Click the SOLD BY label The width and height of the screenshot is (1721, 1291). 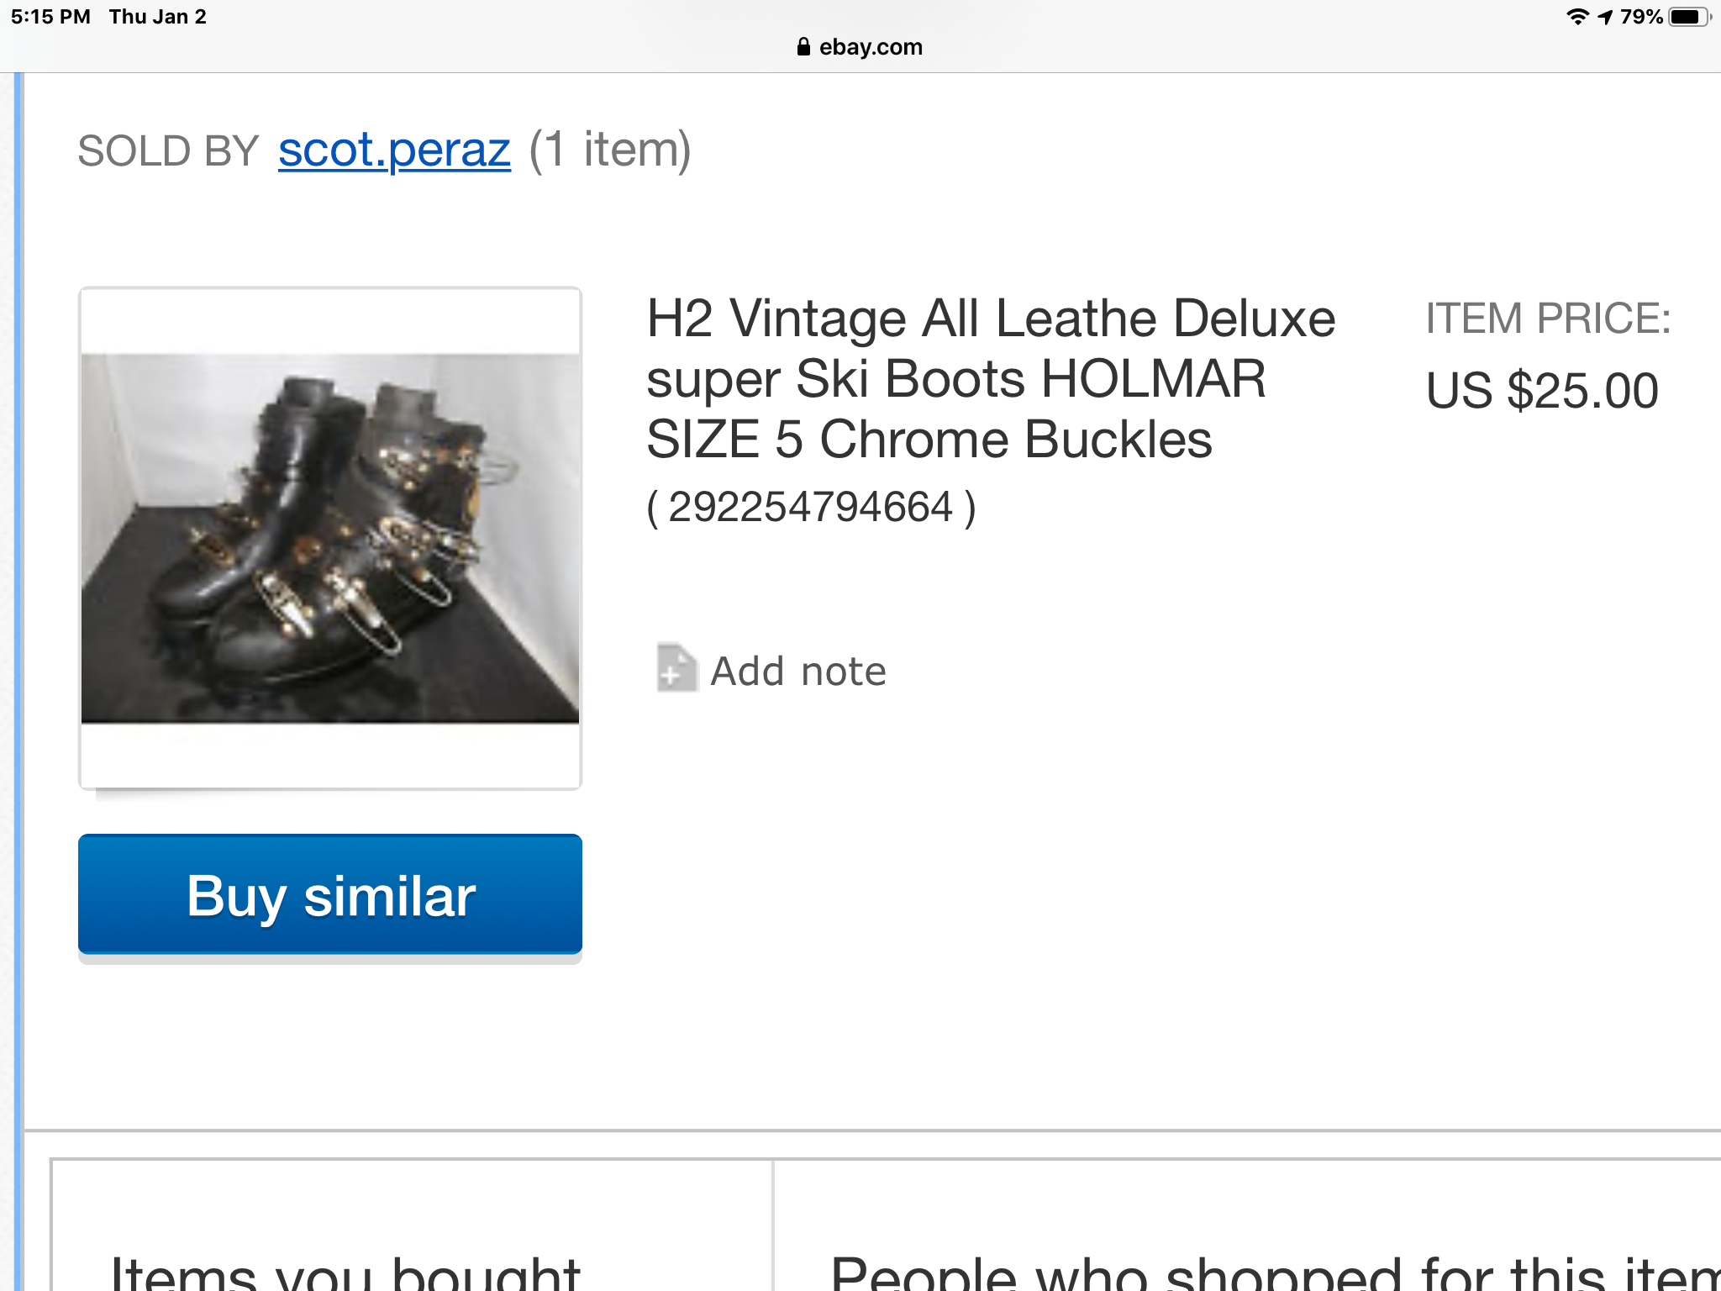[x=166, y=150]
